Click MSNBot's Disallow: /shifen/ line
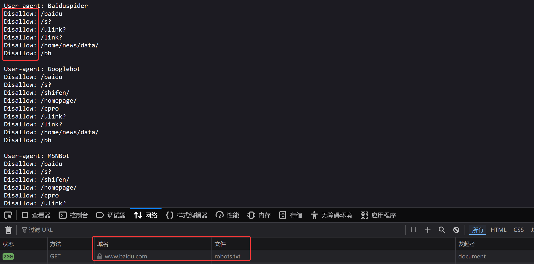The image size is (534, 264). tap(37, 180)
